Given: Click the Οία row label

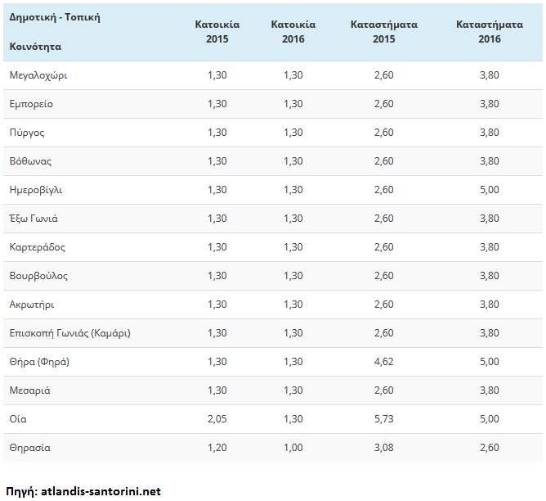Looking at the screenshot, I should pyautogui.click(x=17, y=419).
